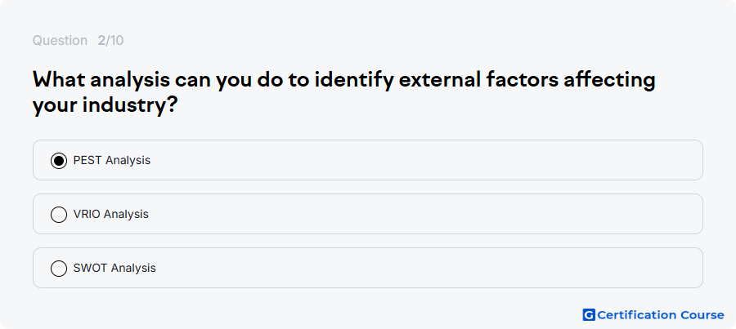
Task: Click blank space in SWOT Analysis card
Action: coord(423,268)
